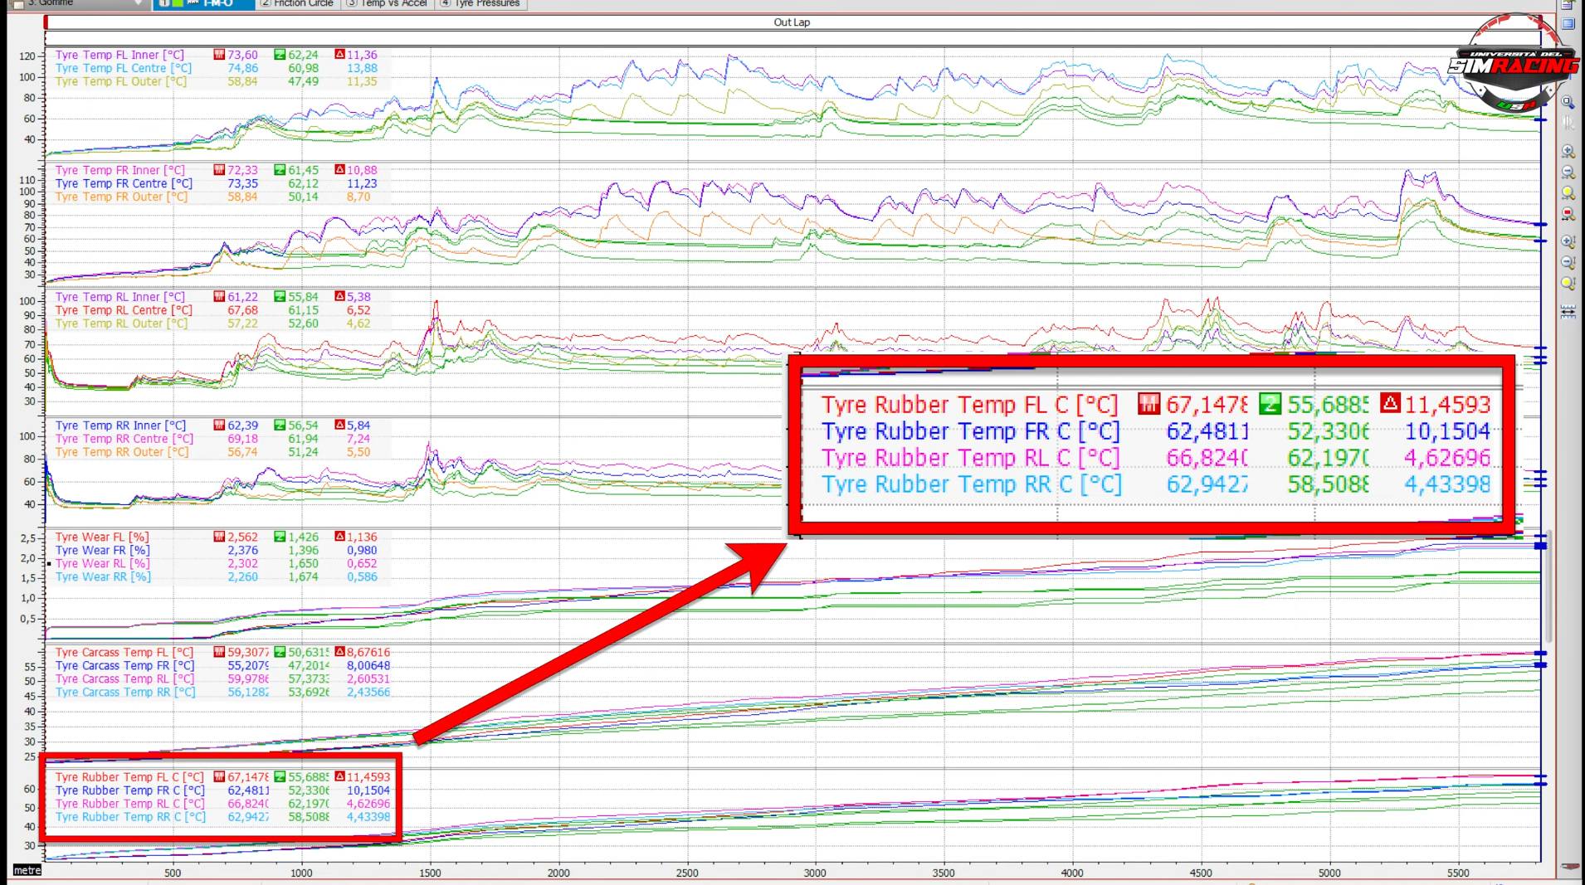Go to the Tyre Pressures tab
1585x885 pixels.
tap(480, 3)
